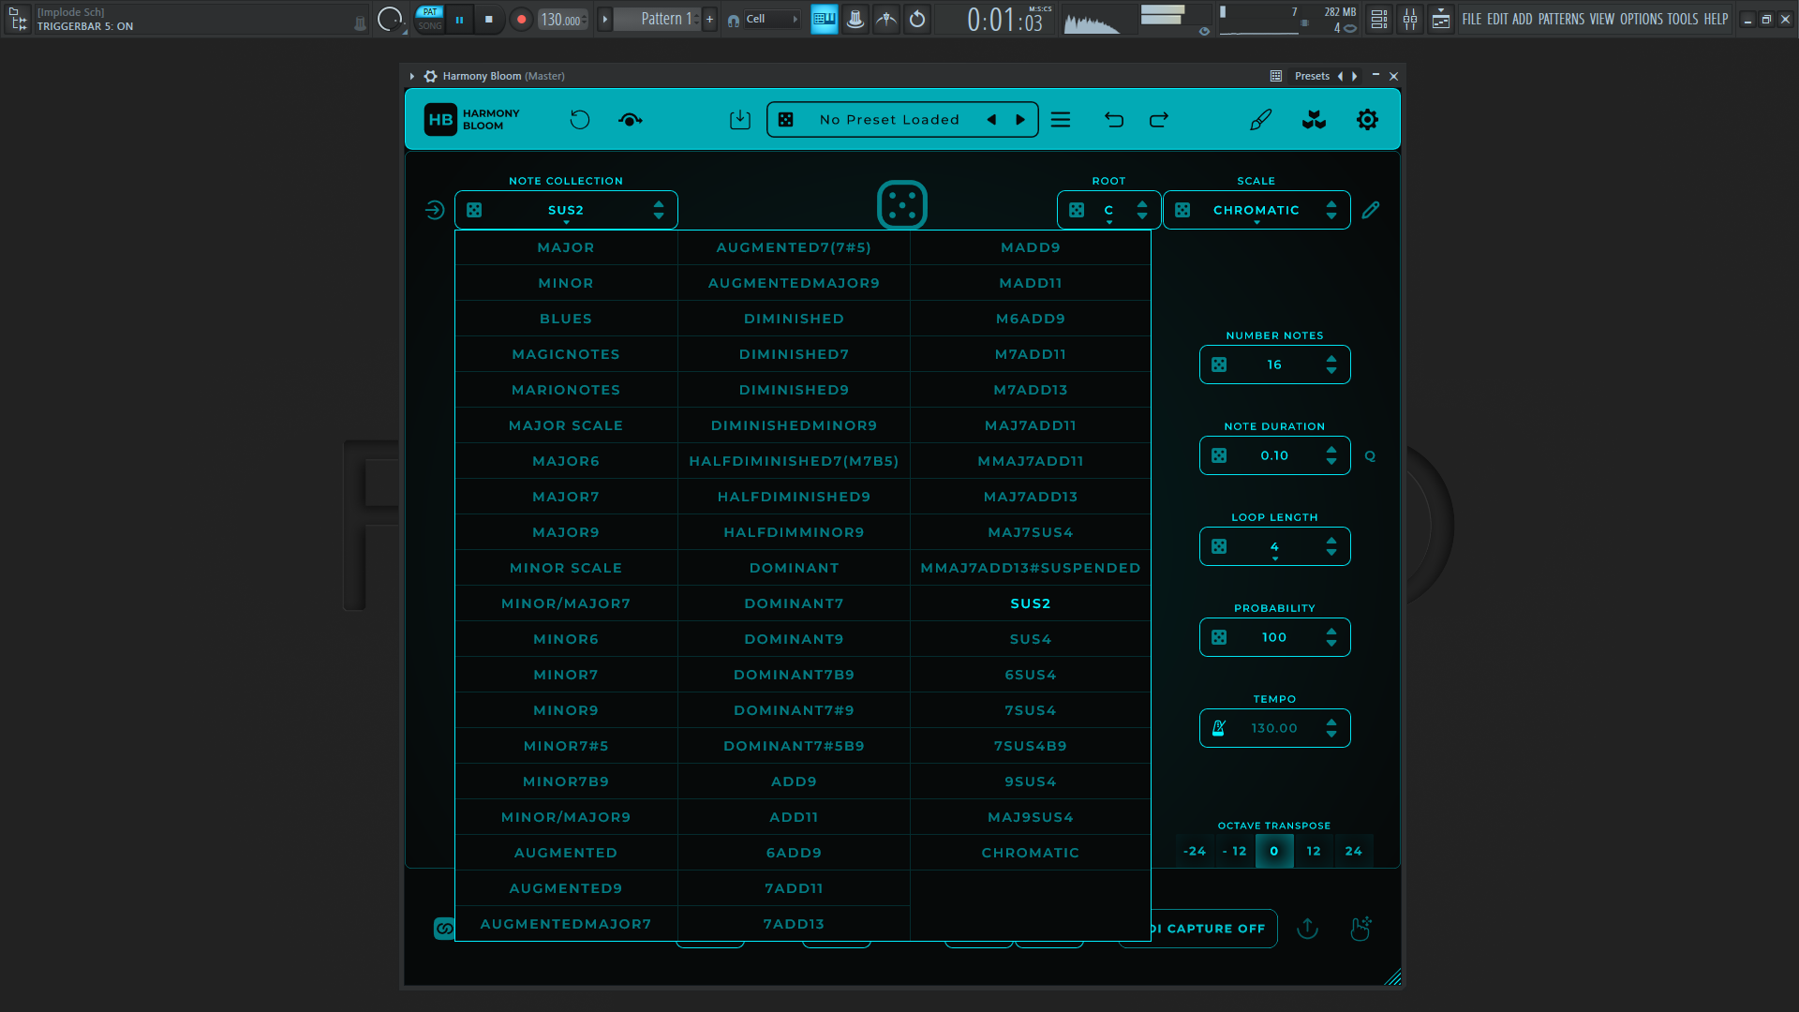
Task: Click the lotus flower icon
Action: pyautogui.click(x=1314, y=120)
